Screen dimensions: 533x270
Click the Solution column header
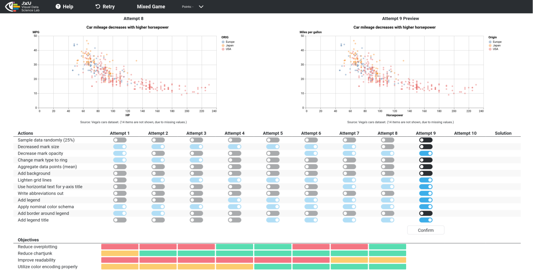503,133
